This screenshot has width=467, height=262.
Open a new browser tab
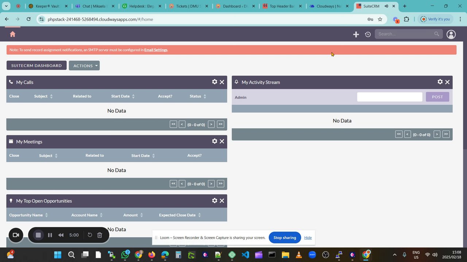coord(405,6)
